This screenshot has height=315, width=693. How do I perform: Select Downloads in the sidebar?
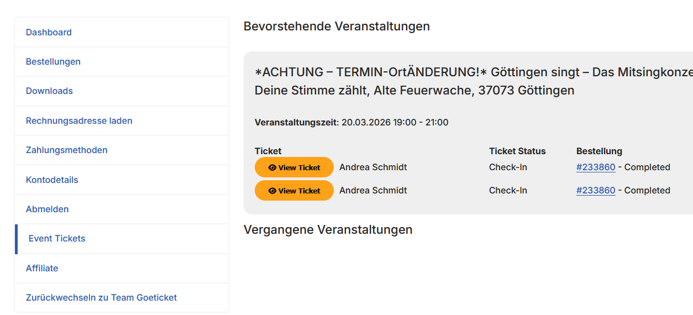click(49, 91)
